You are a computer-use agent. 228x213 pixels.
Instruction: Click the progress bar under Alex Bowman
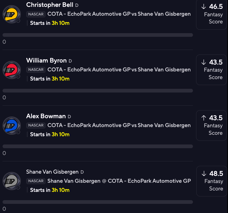tap(98, 146)
